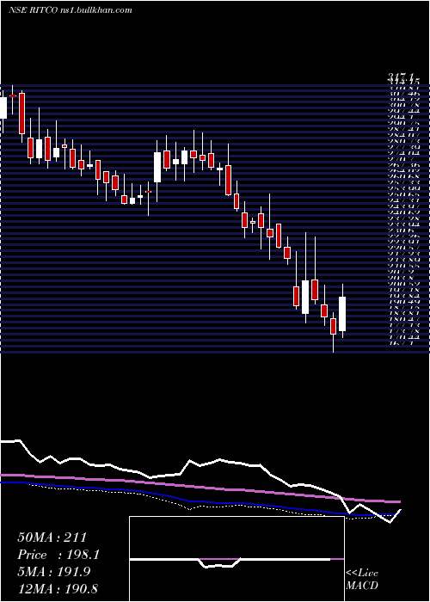Open the ns1.bullkhan.com watermark link text

[x=96, y=10]
